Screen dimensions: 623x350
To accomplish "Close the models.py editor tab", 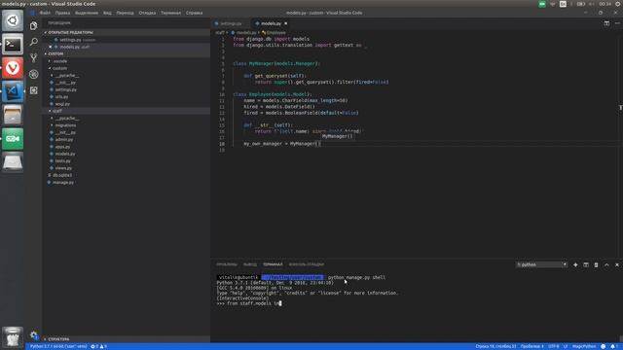I will coord(285,23).
